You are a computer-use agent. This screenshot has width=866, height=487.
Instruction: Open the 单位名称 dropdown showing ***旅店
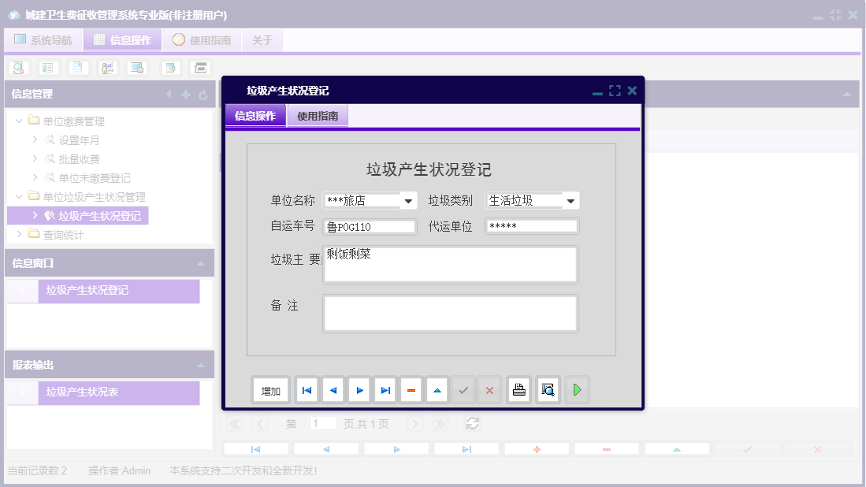pos(408,200)
